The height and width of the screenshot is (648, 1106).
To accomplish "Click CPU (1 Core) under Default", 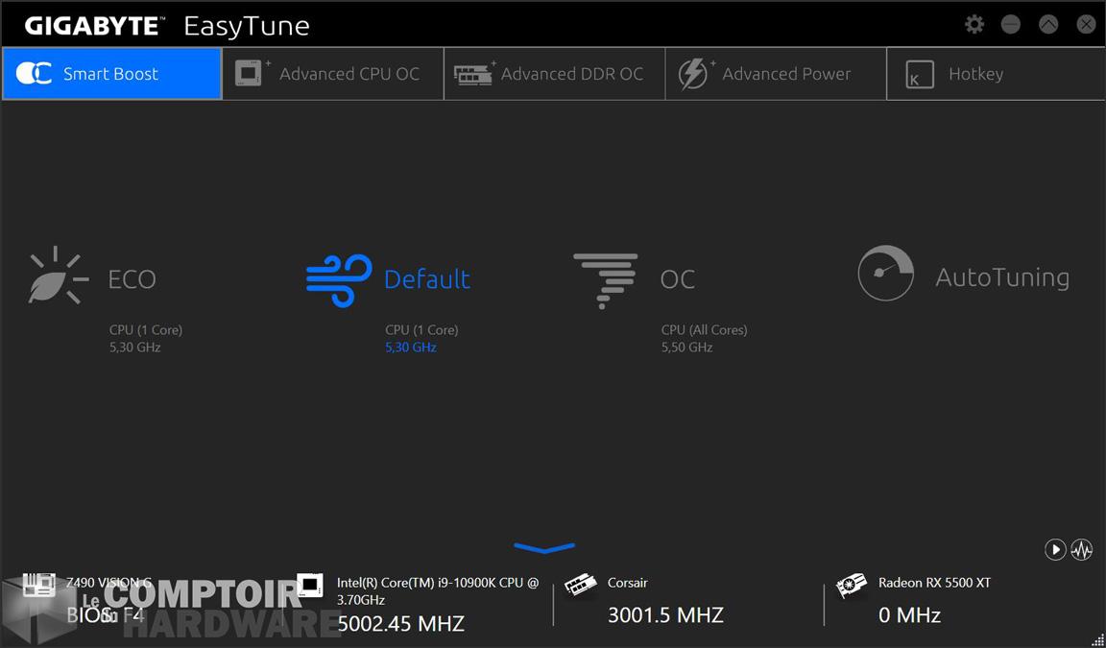I will 421,329.
